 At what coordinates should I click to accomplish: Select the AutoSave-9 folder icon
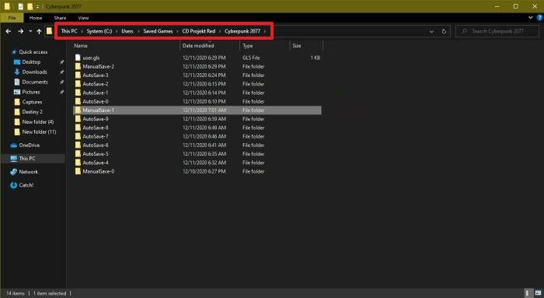pos(78,119)
